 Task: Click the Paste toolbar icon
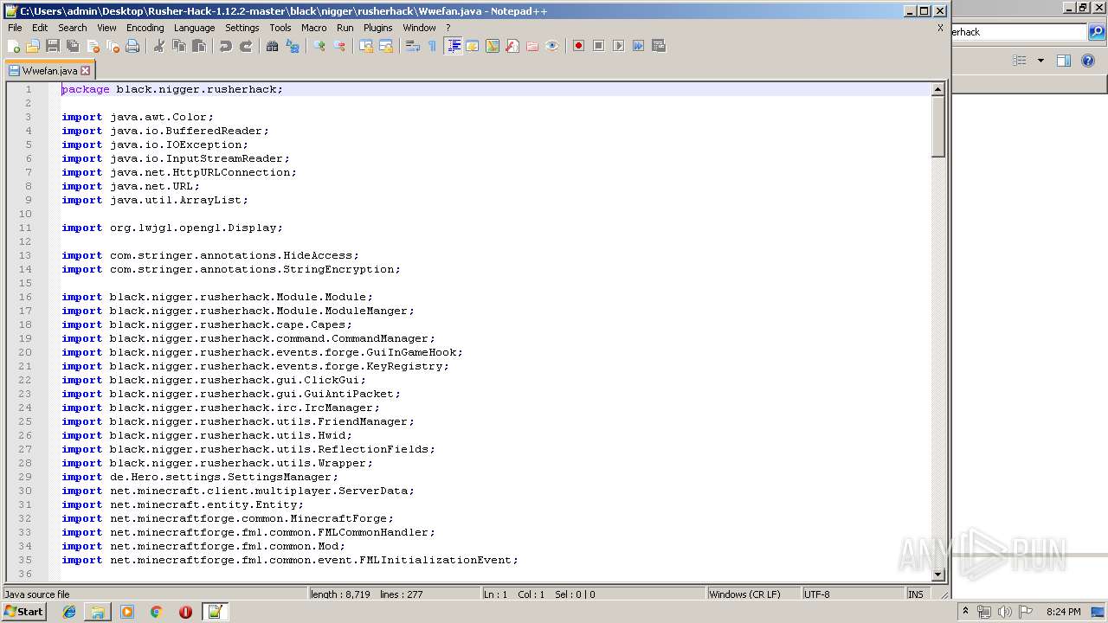[199, 46]
